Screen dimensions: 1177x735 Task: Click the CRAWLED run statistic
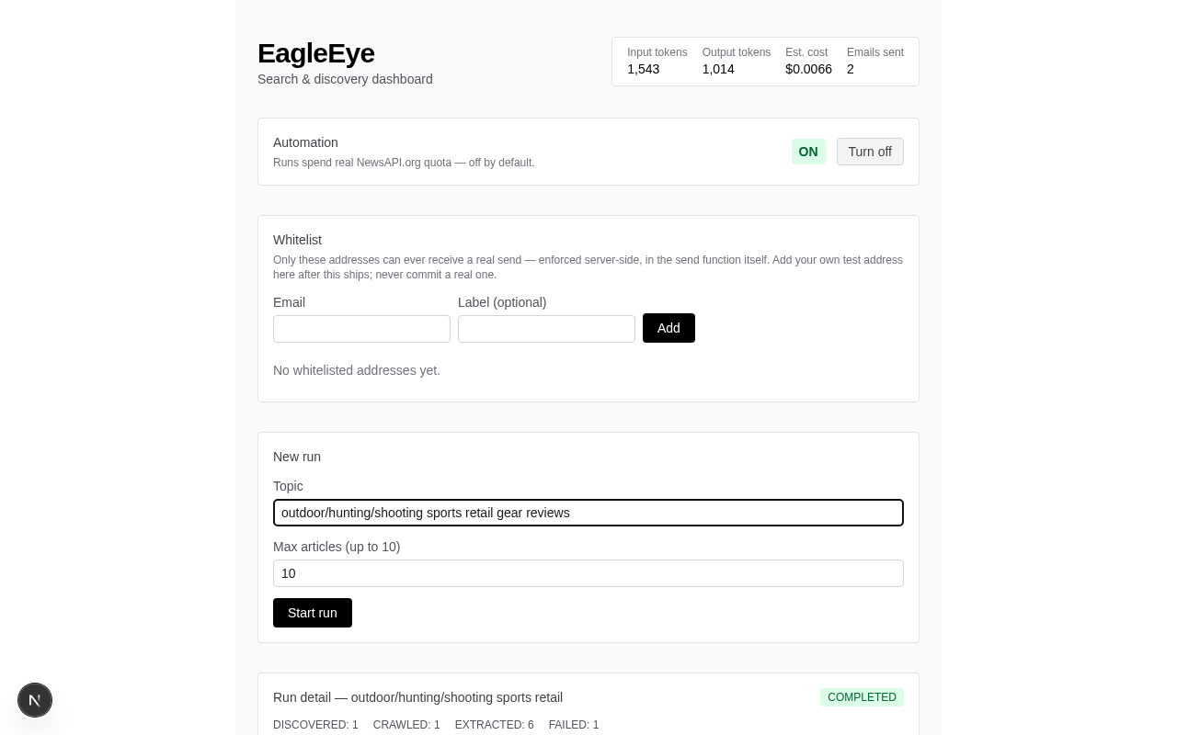coord(406,725)
